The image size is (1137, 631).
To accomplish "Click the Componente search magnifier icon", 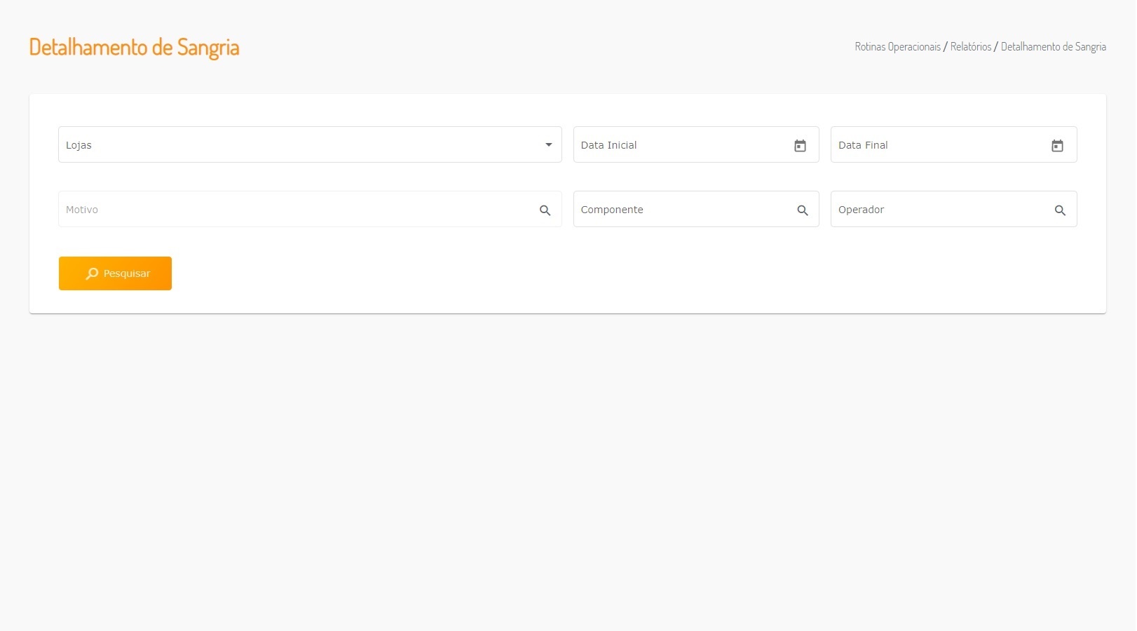I will pyautogui.click(x=803, y=210).
